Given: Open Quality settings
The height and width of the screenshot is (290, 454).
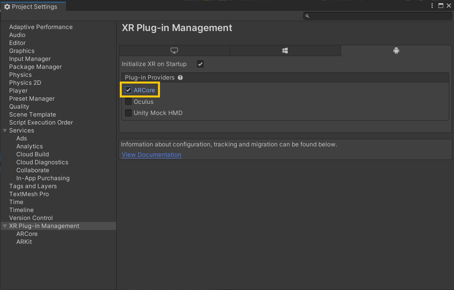Looking at the screenshot, I should coord(19,107).
